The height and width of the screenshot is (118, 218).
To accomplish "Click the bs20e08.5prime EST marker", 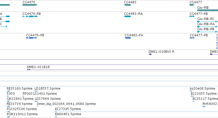I will (x=191, y=91).
